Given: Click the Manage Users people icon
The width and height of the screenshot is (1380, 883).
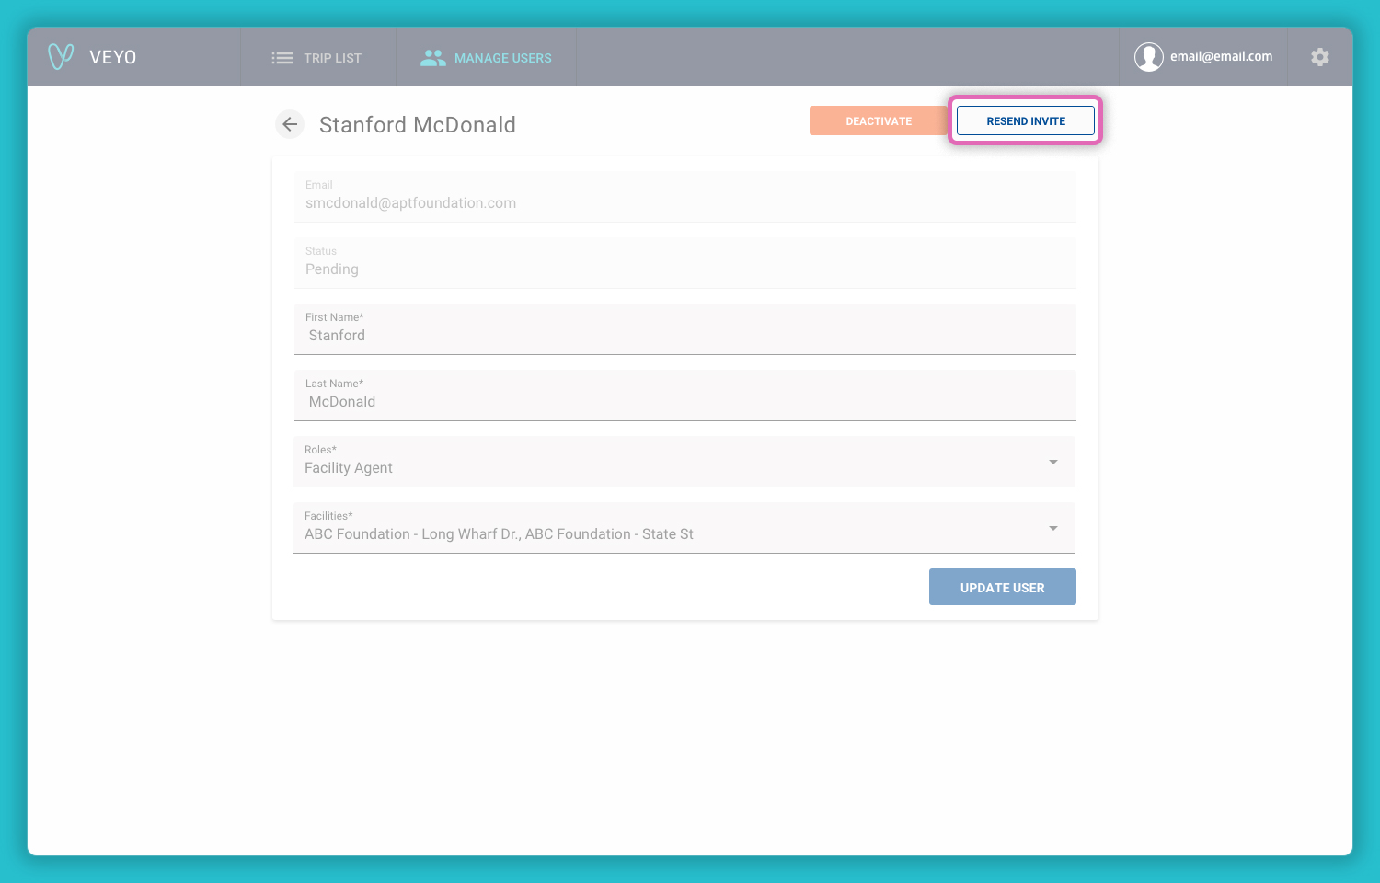Looking at the screenshot, I should click(x=433, y=58).
